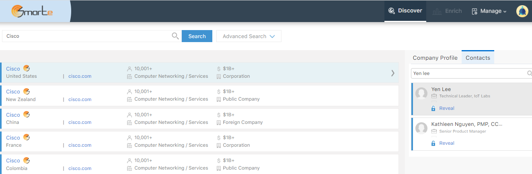Click the lock icon beside Kathleen Nguyen's Reveal
This screenshot has height=174, width=532.
[433, 143]
